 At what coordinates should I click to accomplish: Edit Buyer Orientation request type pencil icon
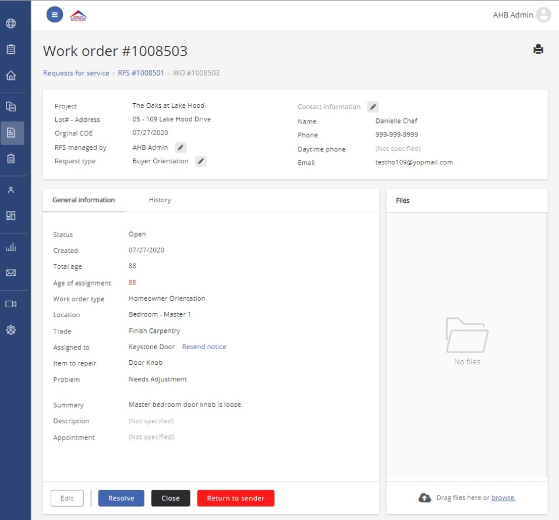200,161
